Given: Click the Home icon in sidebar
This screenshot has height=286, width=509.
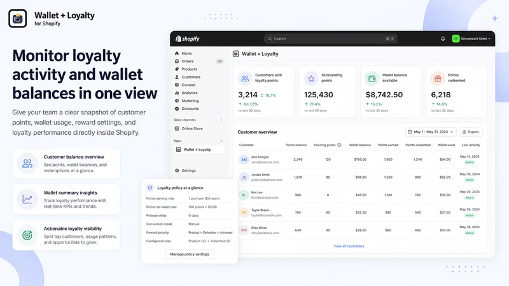Looking at the screenshot, I should point(177,53).
